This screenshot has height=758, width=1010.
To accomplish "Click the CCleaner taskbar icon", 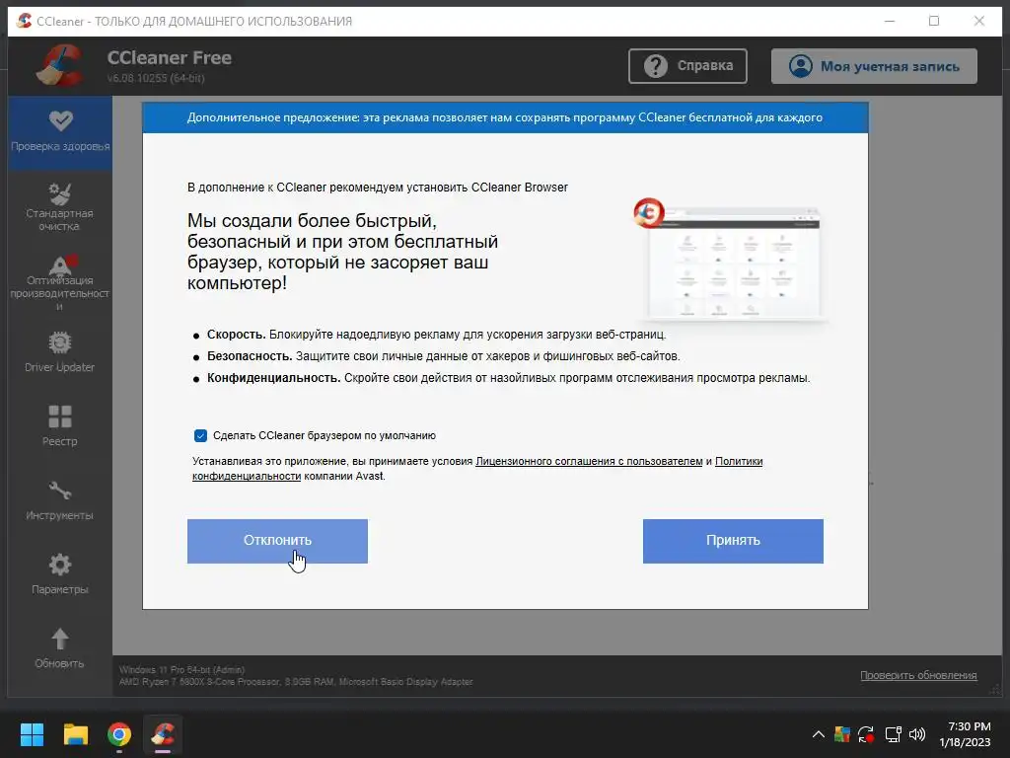I will pyautogui.click(x=163, y=734).
